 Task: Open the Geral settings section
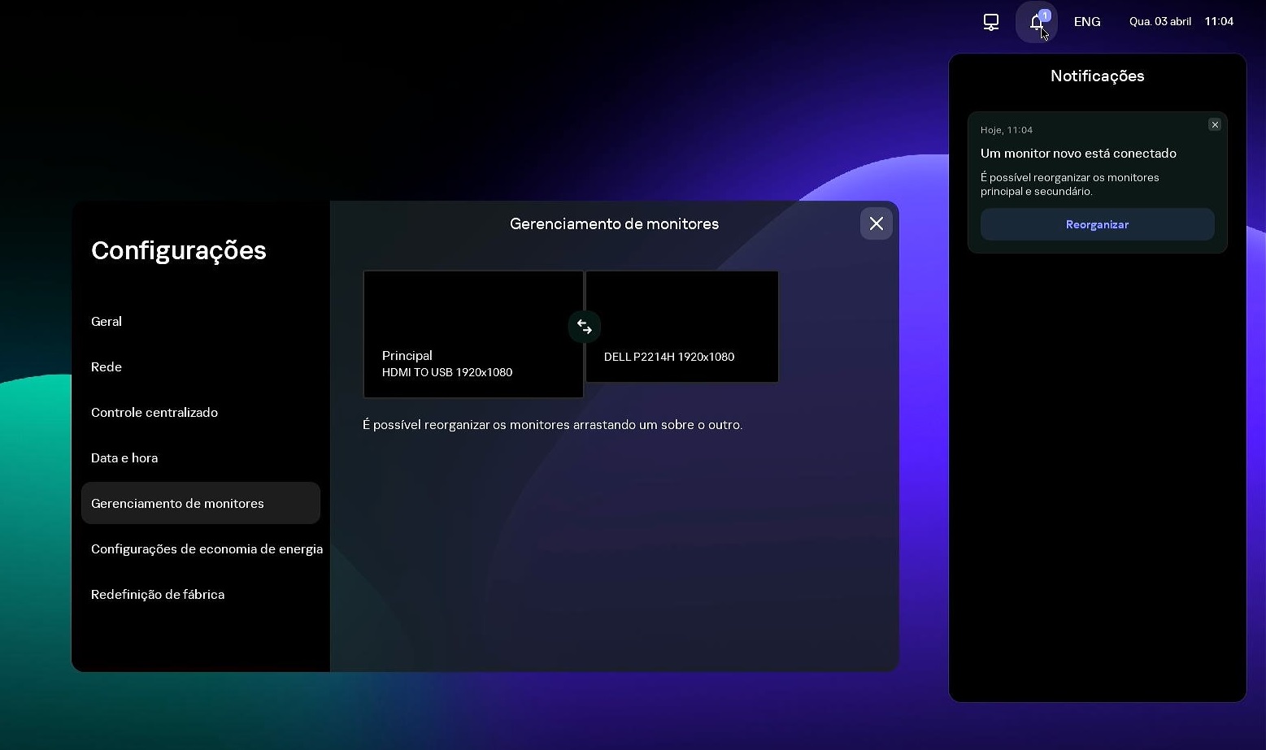107,321
